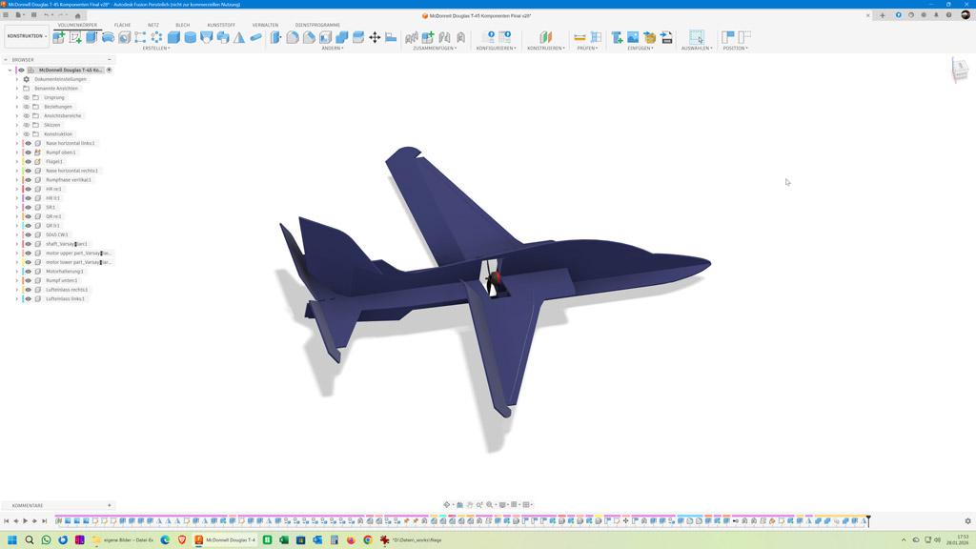Click the Move/Copy cross-arrows tool
This screenshot has width=976, height=549.
375,37
